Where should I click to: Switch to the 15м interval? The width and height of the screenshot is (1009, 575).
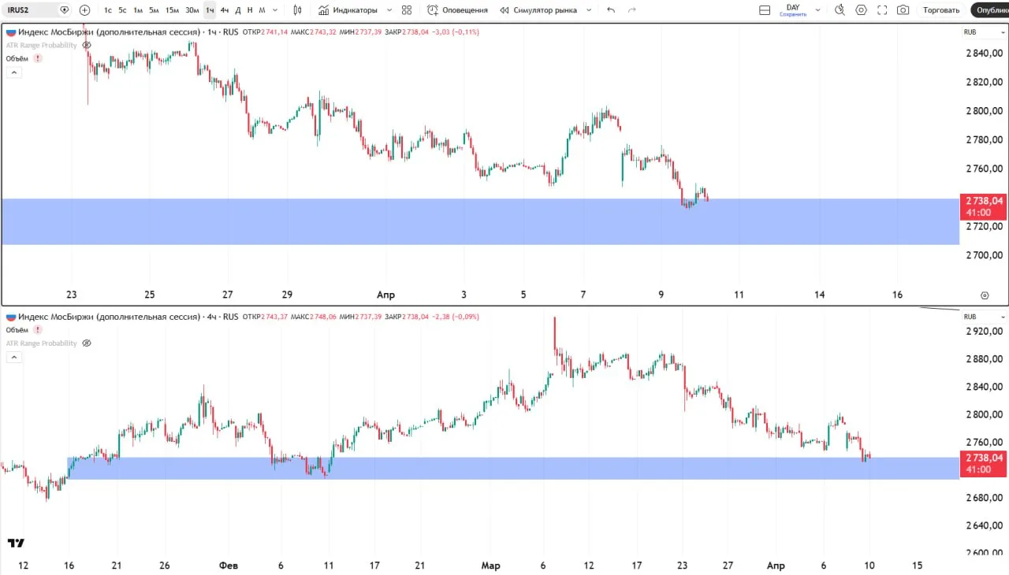pos(172,10)
